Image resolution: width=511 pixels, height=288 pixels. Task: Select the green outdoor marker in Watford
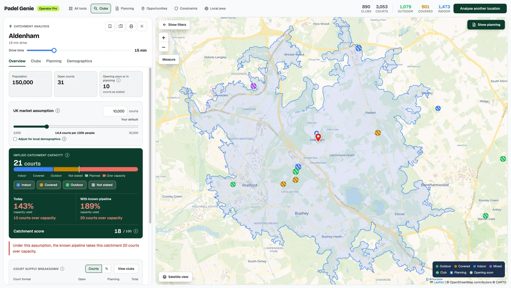click(x=233, y=184)
